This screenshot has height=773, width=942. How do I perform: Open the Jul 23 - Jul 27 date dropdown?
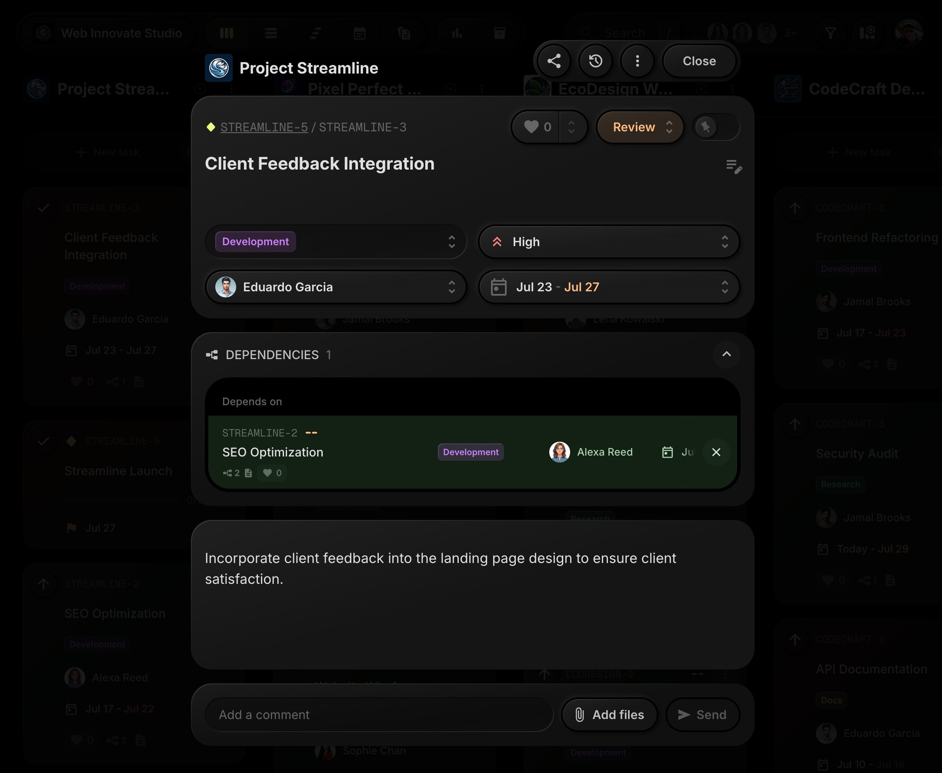[609, 287]
